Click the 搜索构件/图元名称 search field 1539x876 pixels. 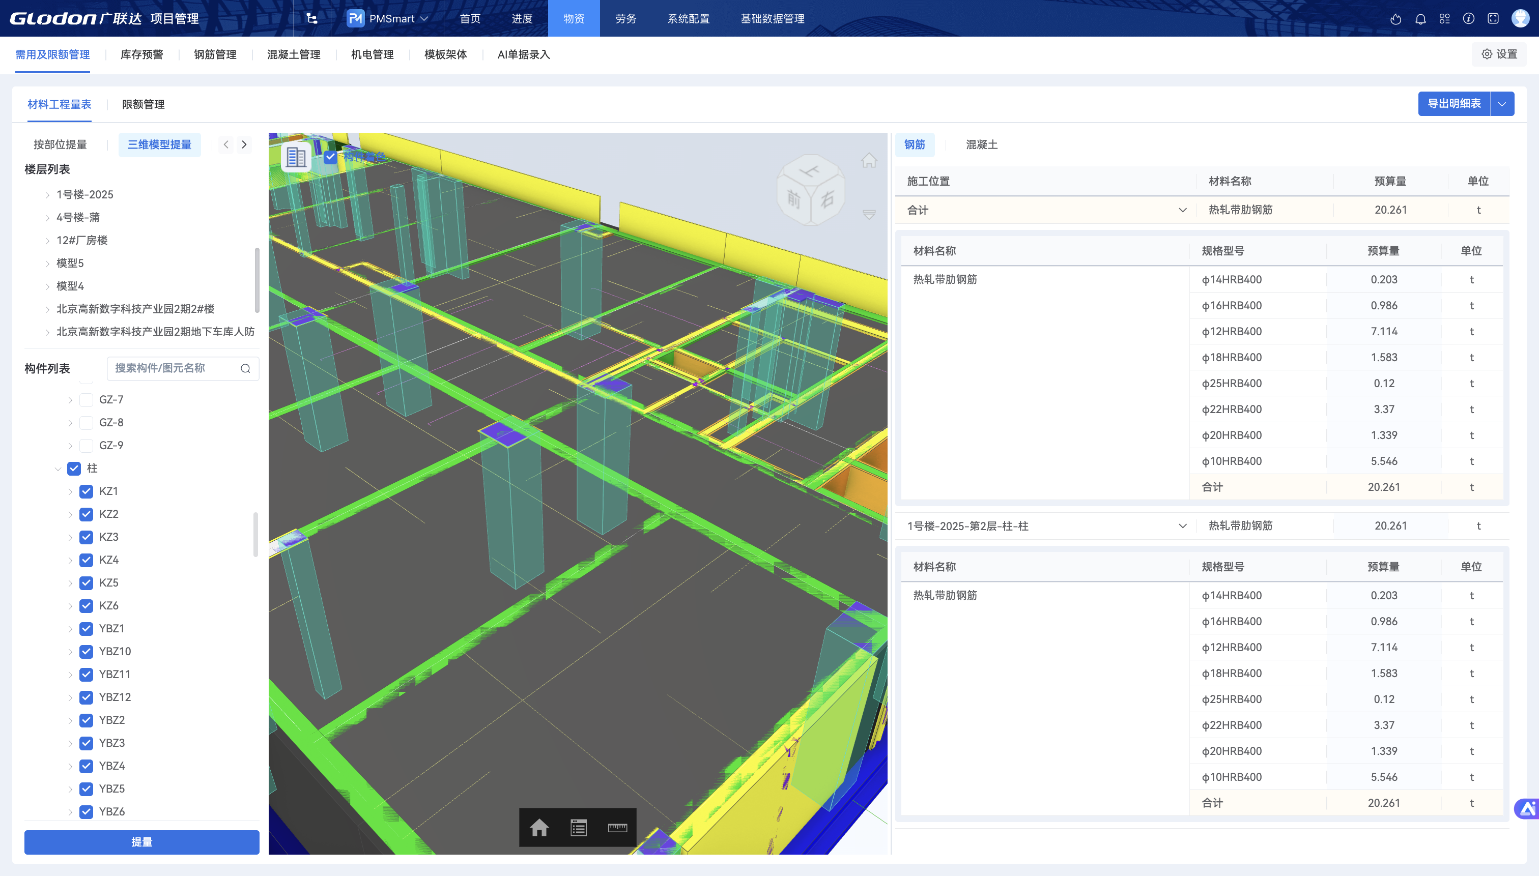tap(175, 368)
